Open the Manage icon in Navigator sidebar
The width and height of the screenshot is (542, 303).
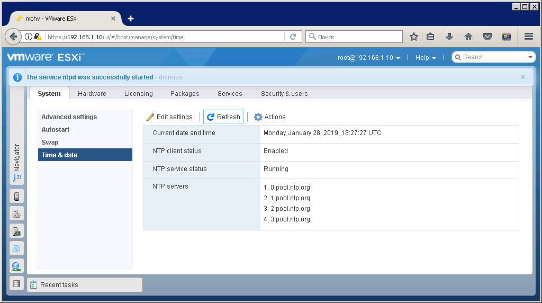coord(16,214)
